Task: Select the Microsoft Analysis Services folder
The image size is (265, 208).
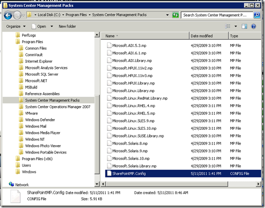Action: coord(43,68)
